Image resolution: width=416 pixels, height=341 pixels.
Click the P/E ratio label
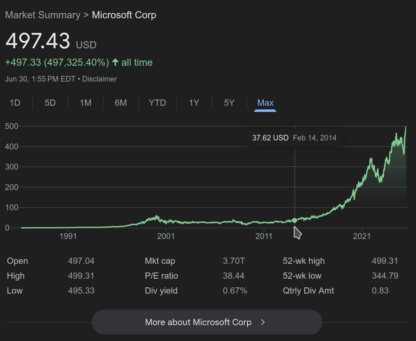pos(162,276)
